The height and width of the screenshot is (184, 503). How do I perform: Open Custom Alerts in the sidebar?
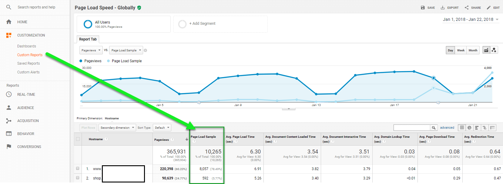tap(29, 72)
